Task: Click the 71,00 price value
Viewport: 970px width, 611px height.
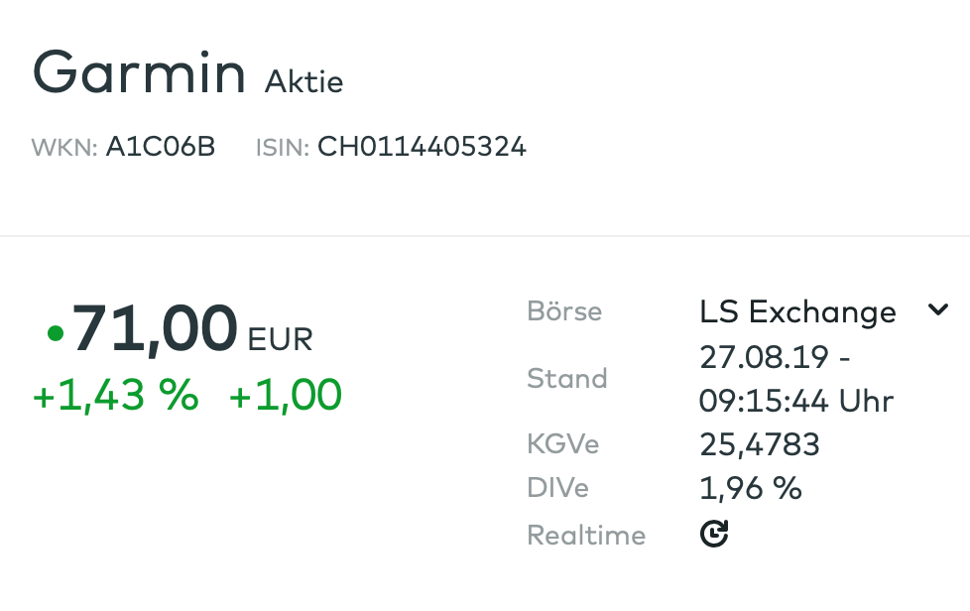Action: pos(156,328)
